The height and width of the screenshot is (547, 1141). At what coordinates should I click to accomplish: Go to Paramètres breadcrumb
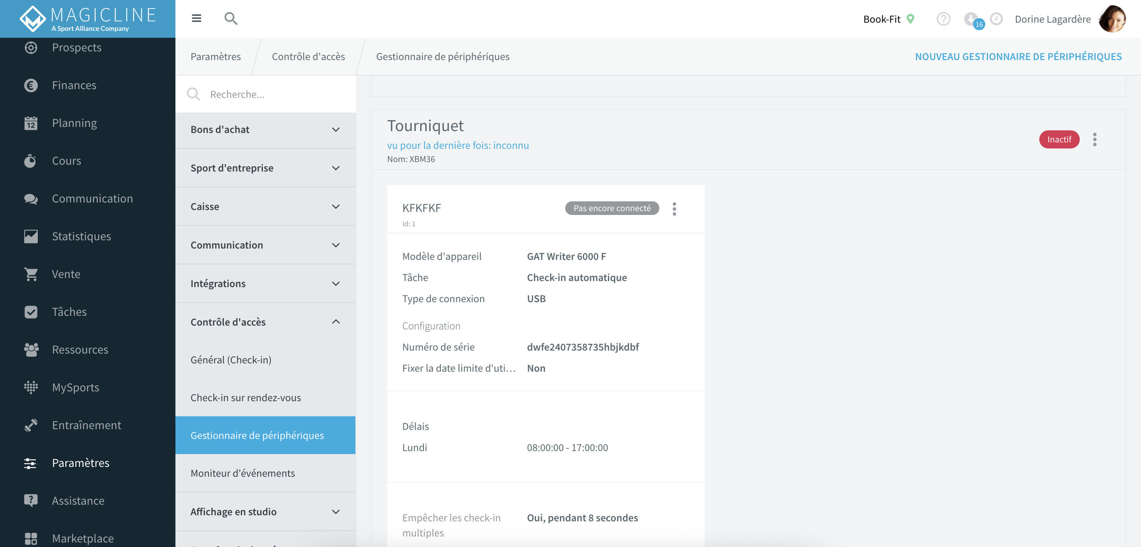(215, 57)
